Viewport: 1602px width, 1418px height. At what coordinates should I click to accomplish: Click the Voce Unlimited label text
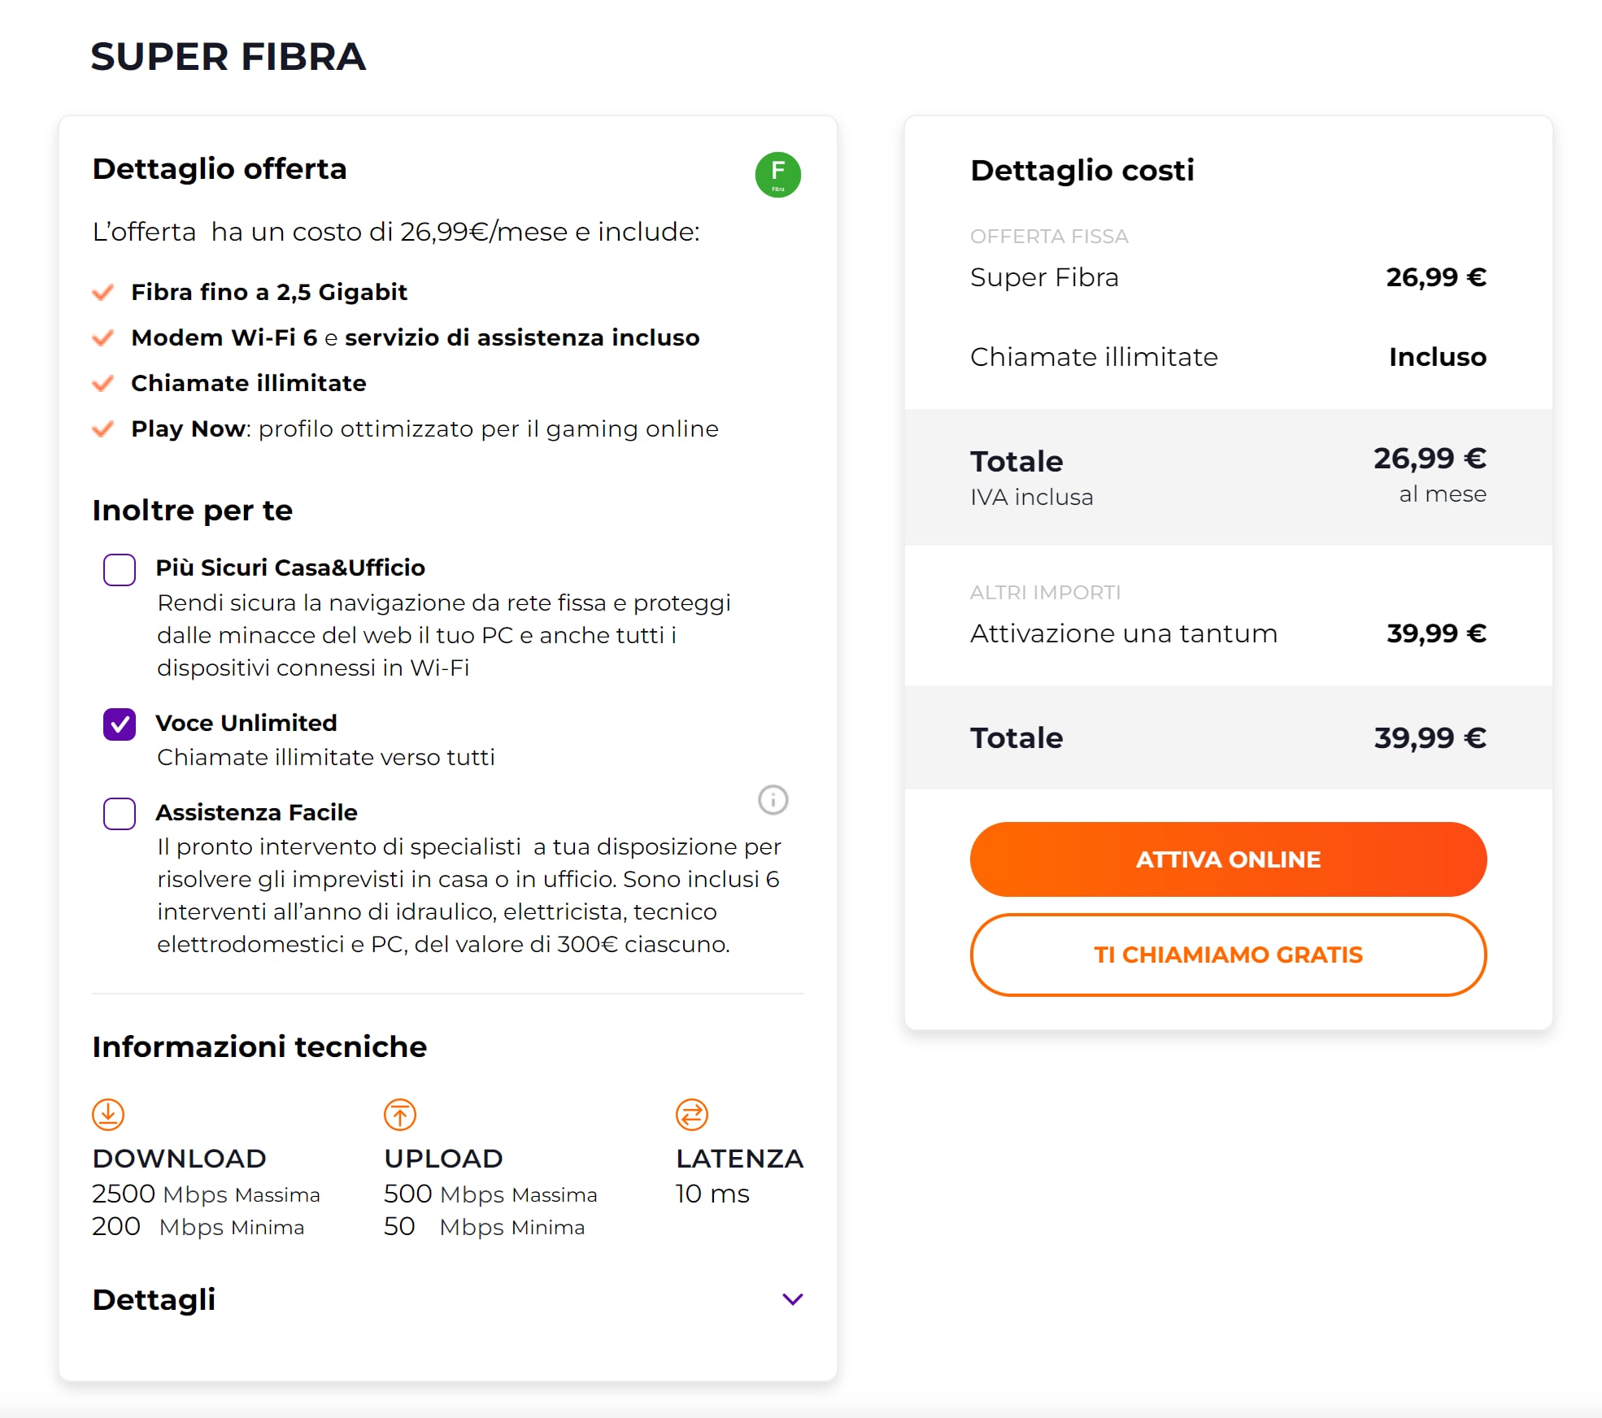point(246,723)
